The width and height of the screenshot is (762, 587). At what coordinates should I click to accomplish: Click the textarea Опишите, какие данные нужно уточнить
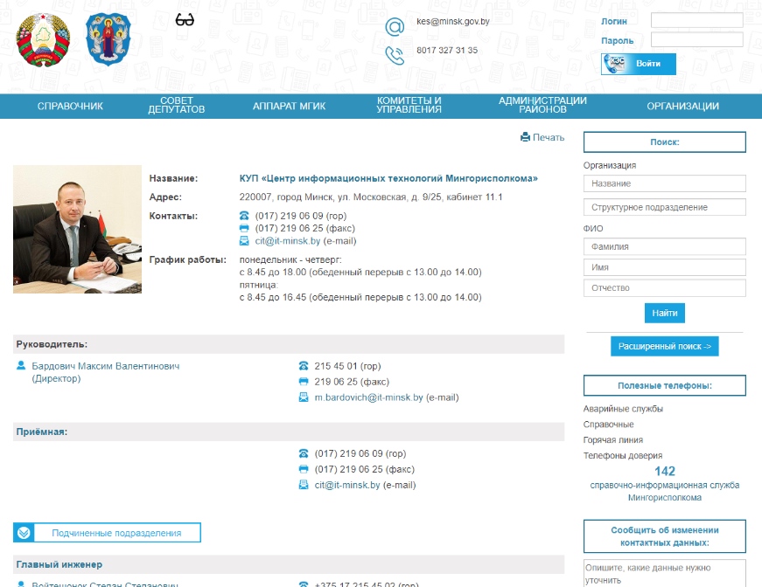coord(665,573)
